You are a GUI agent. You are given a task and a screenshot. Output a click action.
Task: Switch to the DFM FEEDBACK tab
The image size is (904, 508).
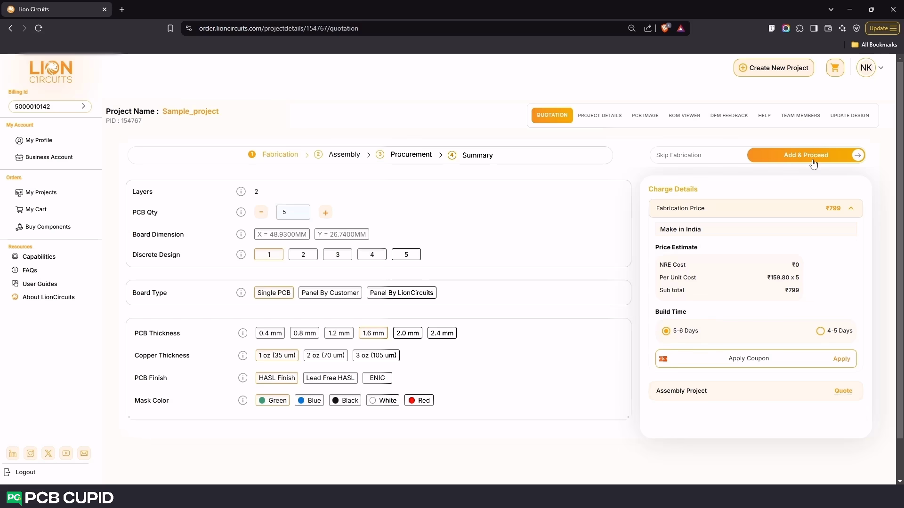(x=729, y=116)
